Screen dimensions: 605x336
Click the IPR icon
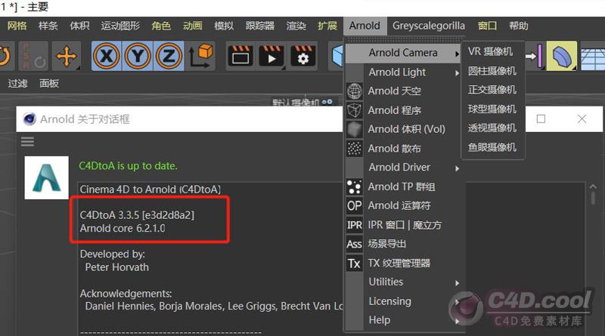(354, 225)
